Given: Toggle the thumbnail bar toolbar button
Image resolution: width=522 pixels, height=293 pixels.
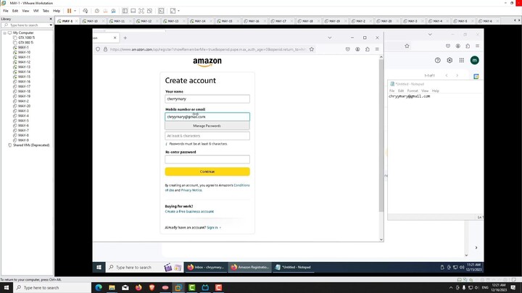Looking at the screenshot, I should pyautogui.click(x=133, y=11).
